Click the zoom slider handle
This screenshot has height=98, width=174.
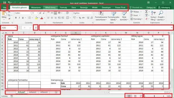[154, 96]
